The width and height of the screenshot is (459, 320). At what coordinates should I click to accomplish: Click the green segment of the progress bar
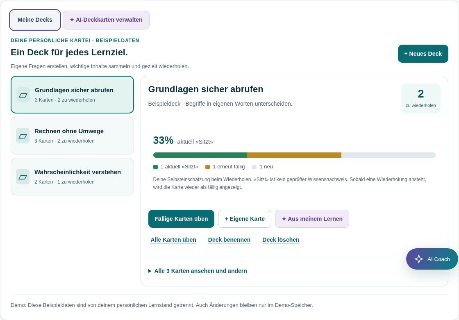(200, 155)
